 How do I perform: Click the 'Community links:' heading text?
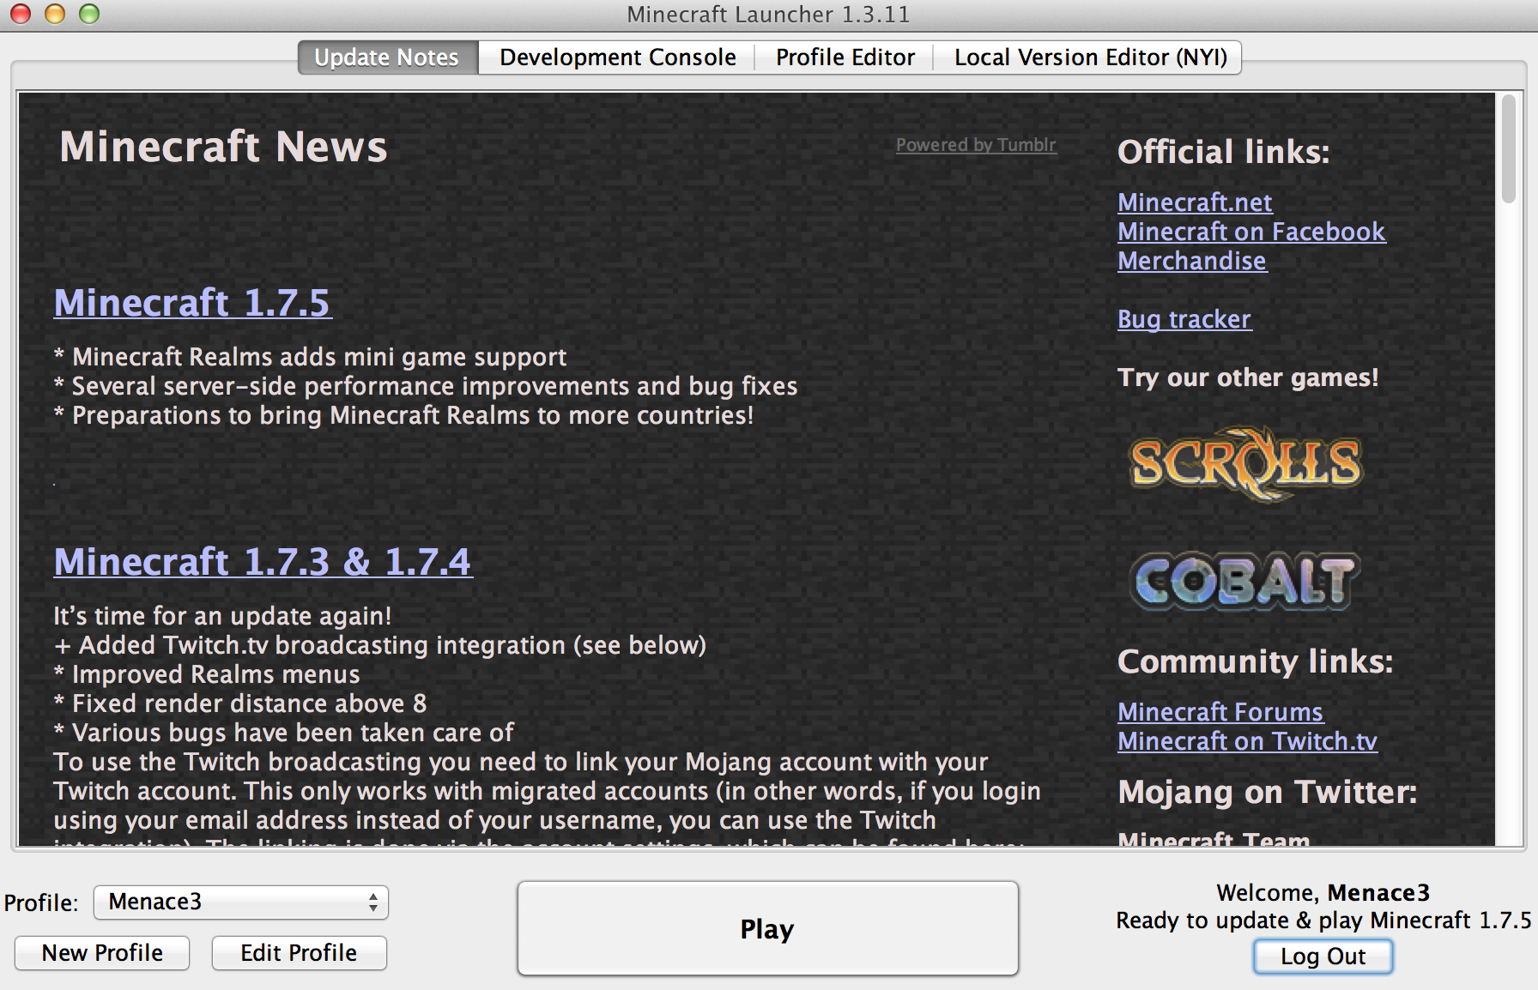[1255, 661]
